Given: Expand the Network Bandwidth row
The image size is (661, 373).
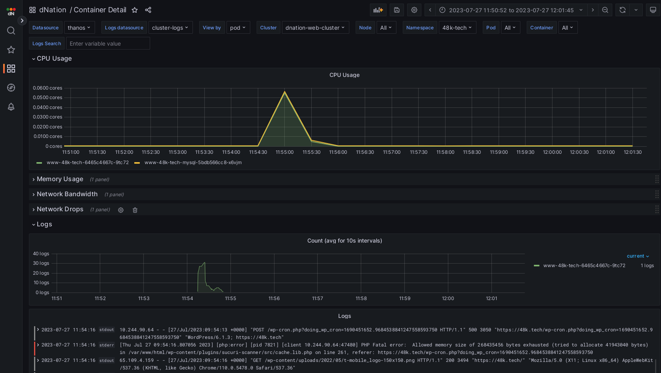Looking at the screenshot, I should pos(65,194).
